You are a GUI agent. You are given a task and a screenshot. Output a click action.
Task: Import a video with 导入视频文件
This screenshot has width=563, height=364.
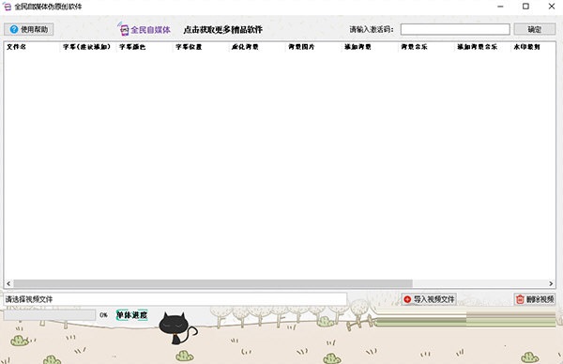coord(429,299)
